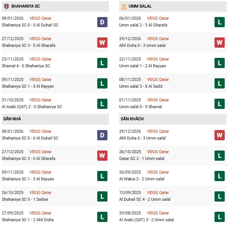Open match Qatar SC 2-1 Umm salal
This screenshot has width=227, height=225.
pos(142,158)
